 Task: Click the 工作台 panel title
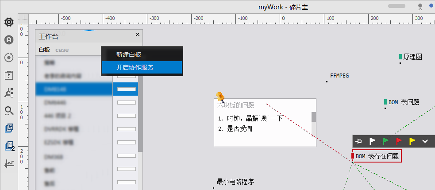[x=49, y=36]
